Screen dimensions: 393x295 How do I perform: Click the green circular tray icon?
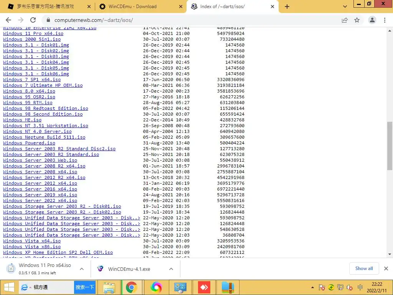click(x=331, y=287)
